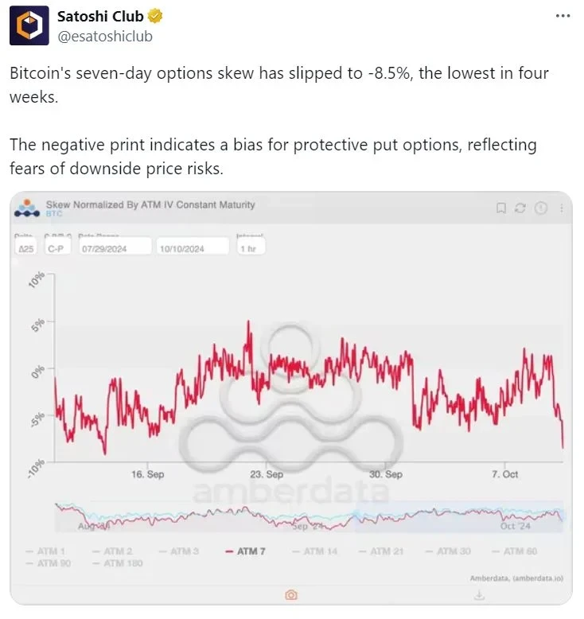Open the C-P selector dropdown
584x619 pixels.
(x=56, y=247)
